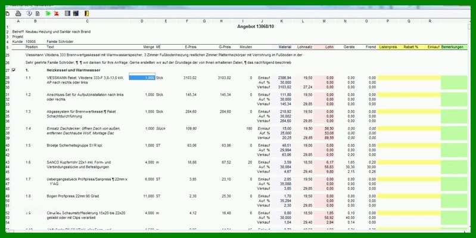
Task: Click the yellow exit door icon
Action: (x=86, y=13)
